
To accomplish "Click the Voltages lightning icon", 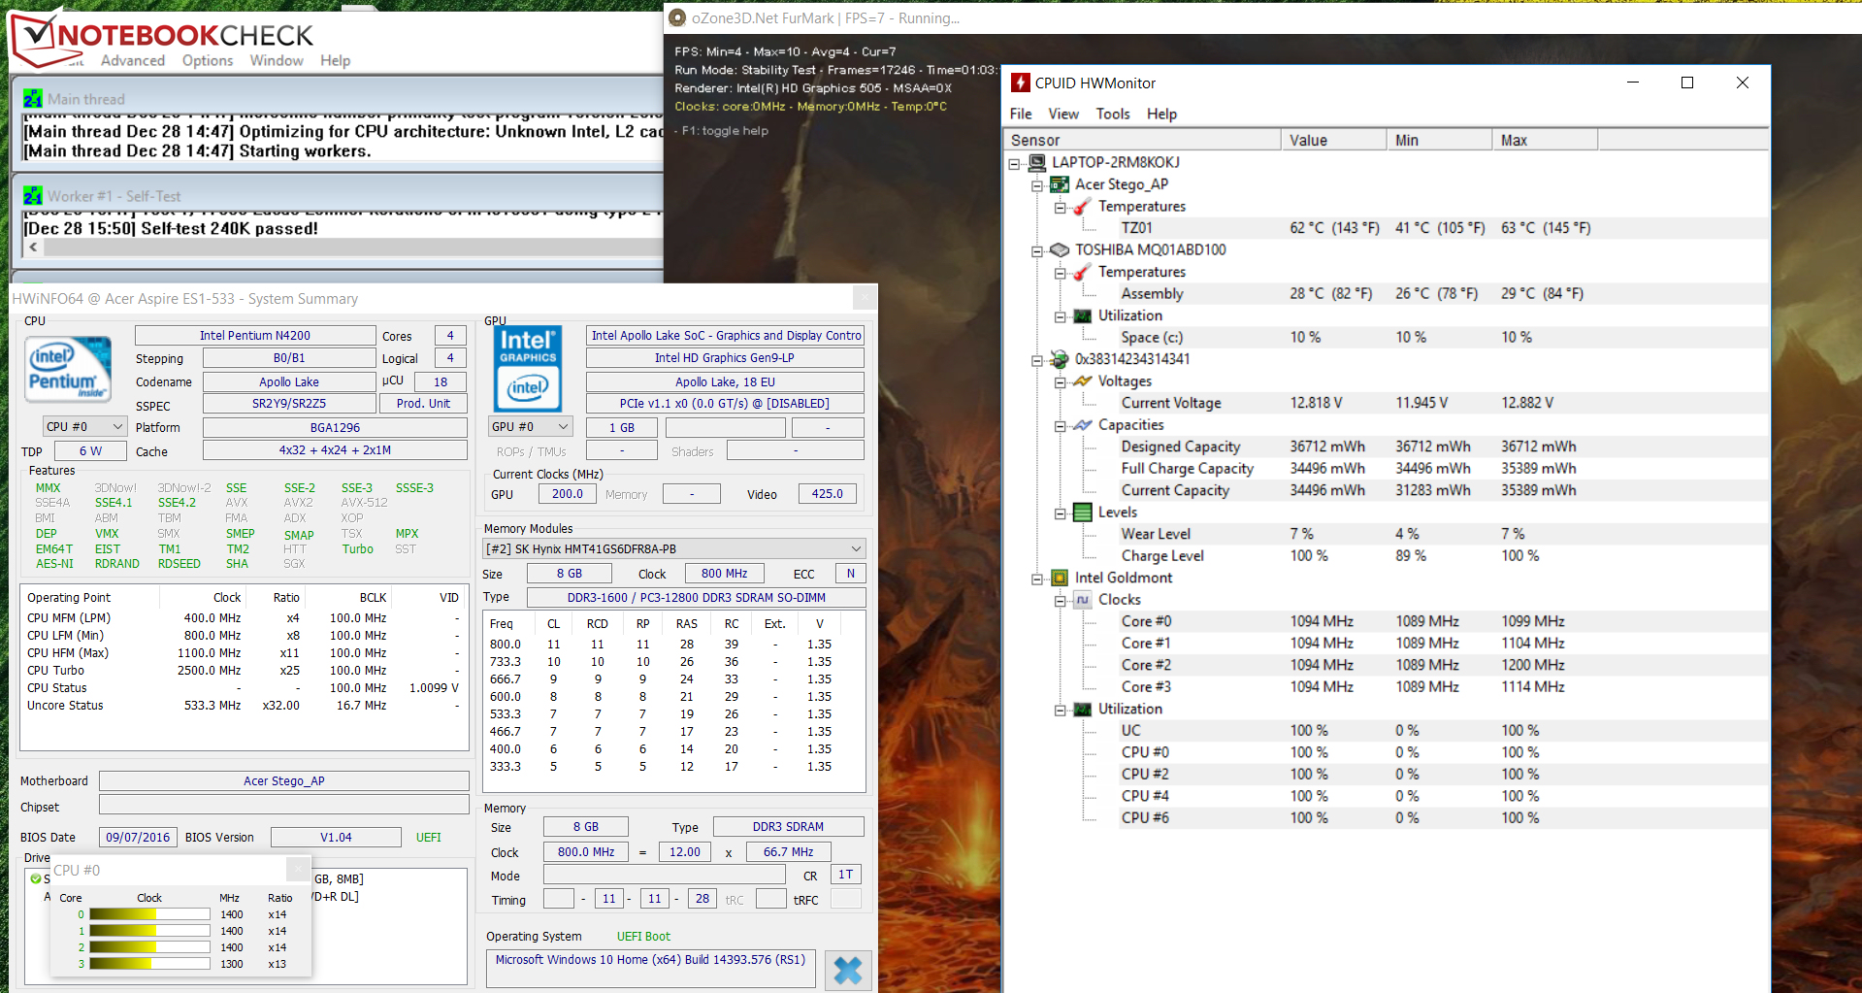I will pos(1083,381).
